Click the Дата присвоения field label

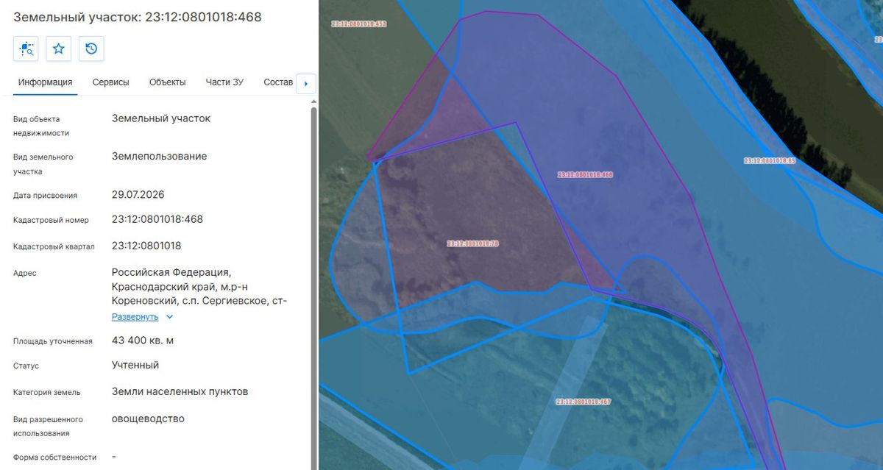[x=45, y=196]
